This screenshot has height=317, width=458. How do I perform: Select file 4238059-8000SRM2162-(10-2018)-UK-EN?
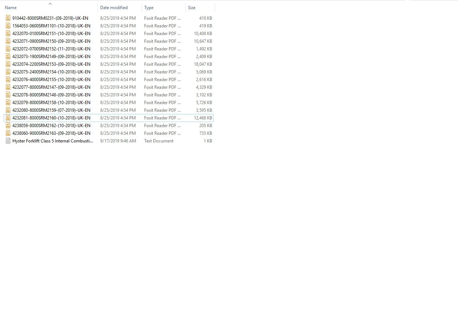[51, 125]
